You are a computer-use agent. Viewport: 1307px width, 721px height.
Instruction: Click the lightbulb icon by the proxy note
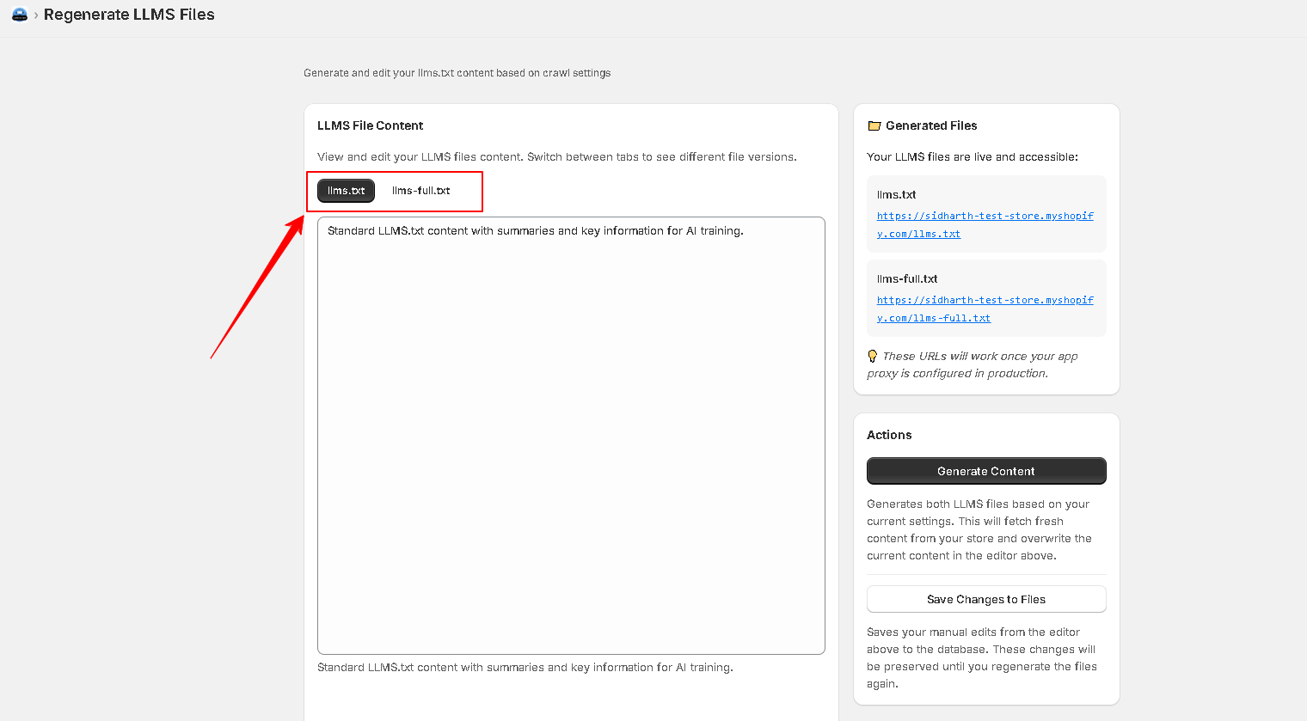pyautogui.click(x=873, y=357)
